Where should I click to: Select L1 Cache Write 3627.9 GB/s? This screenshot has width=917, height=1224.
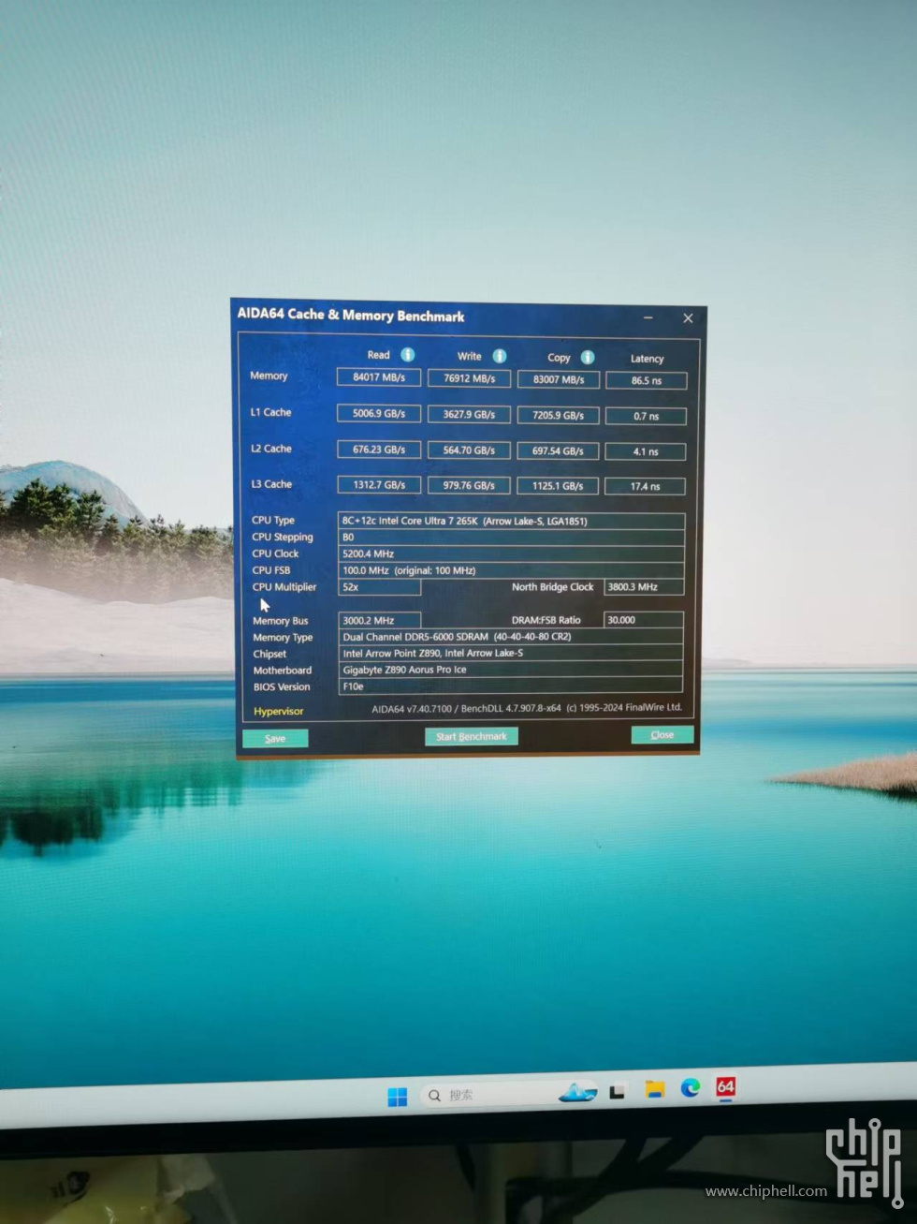pos(469,414)
